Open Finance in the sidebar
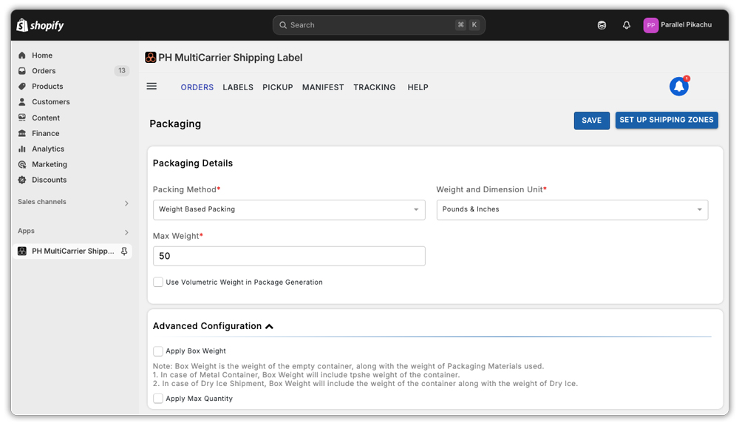This screenshot has width=739, height=426. tap(46, 134)
